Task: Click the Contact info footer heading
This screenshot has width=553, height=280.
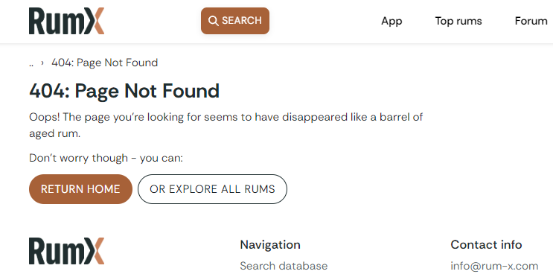Action: point(486,245)
